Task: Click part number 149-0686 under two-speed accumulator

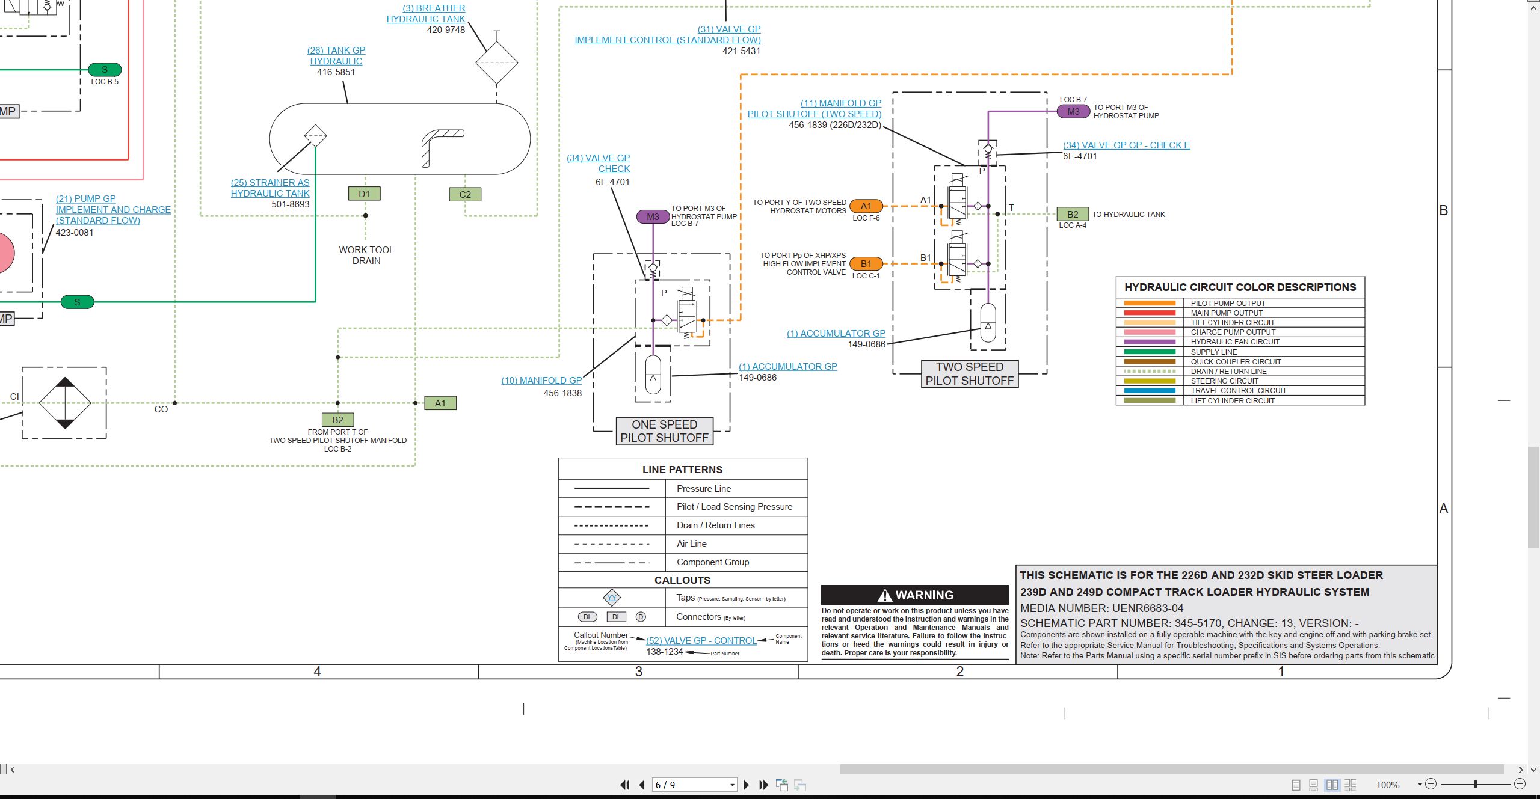Action: [x=867, y=344]
